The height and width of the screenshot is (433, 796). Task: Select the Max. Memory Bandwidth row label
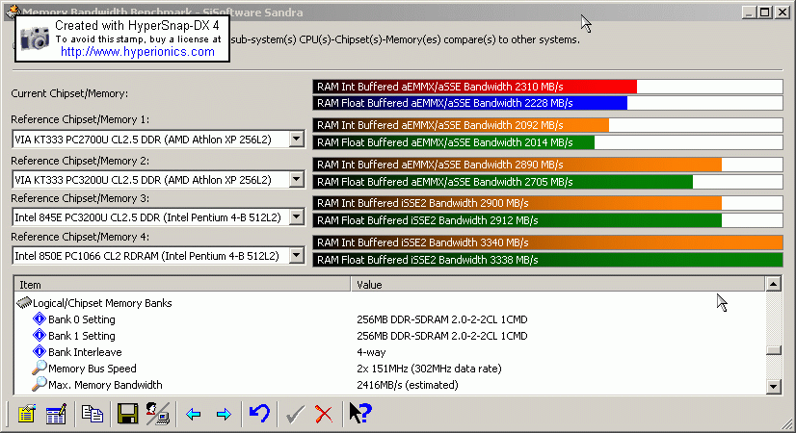[x=105, y=384]
